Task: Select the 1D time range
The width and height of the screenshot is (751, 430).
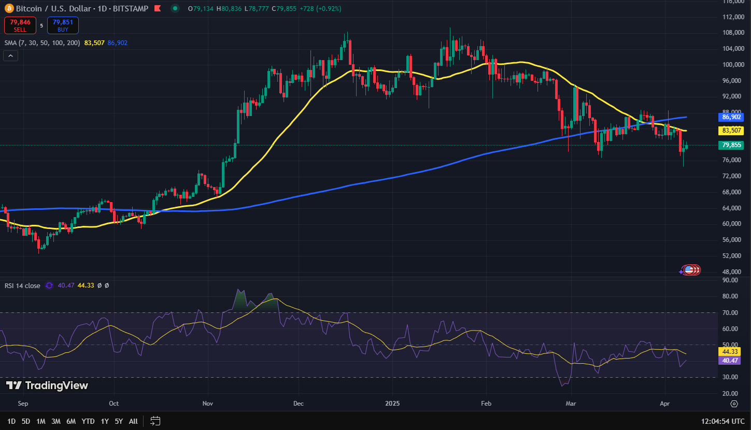Action: click(x=11, y=421)
